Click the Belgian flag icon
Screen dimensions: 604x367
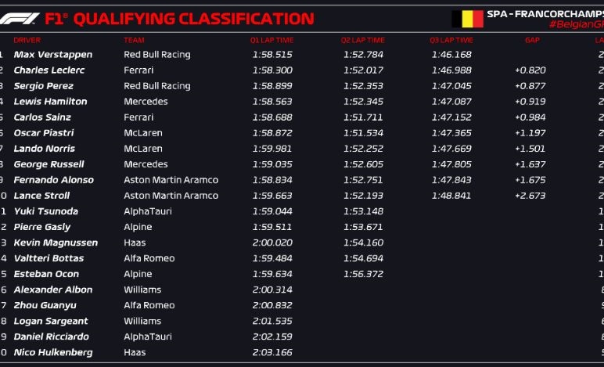[x=467, y=19]
